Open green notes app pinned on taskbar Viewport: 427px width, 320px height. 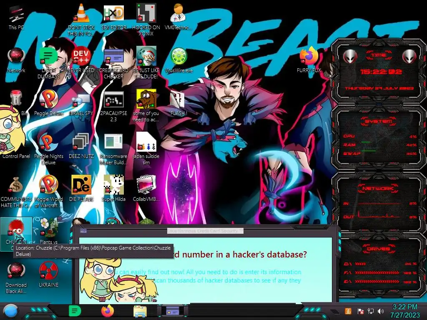(75, 311)
